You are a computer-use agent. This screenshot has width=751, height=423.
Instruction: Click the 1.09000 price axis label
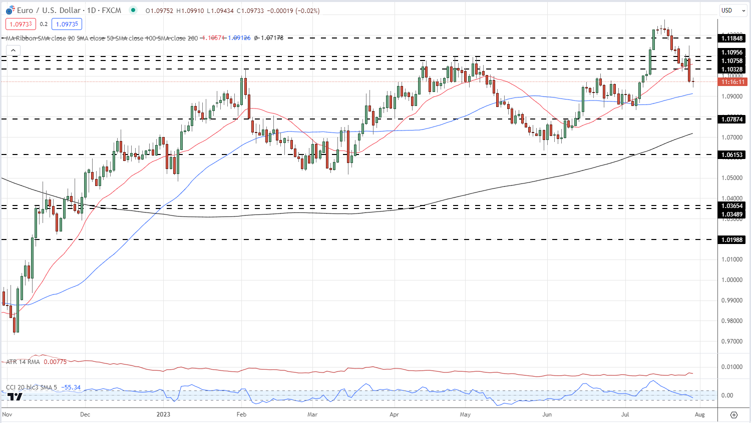[731, 96]
